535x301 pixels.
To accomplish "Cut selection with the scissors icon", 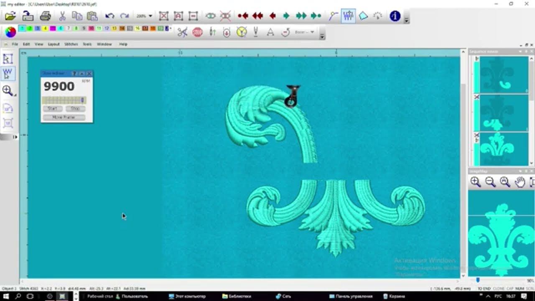I will pyautogui.click(x=62, y=16).
